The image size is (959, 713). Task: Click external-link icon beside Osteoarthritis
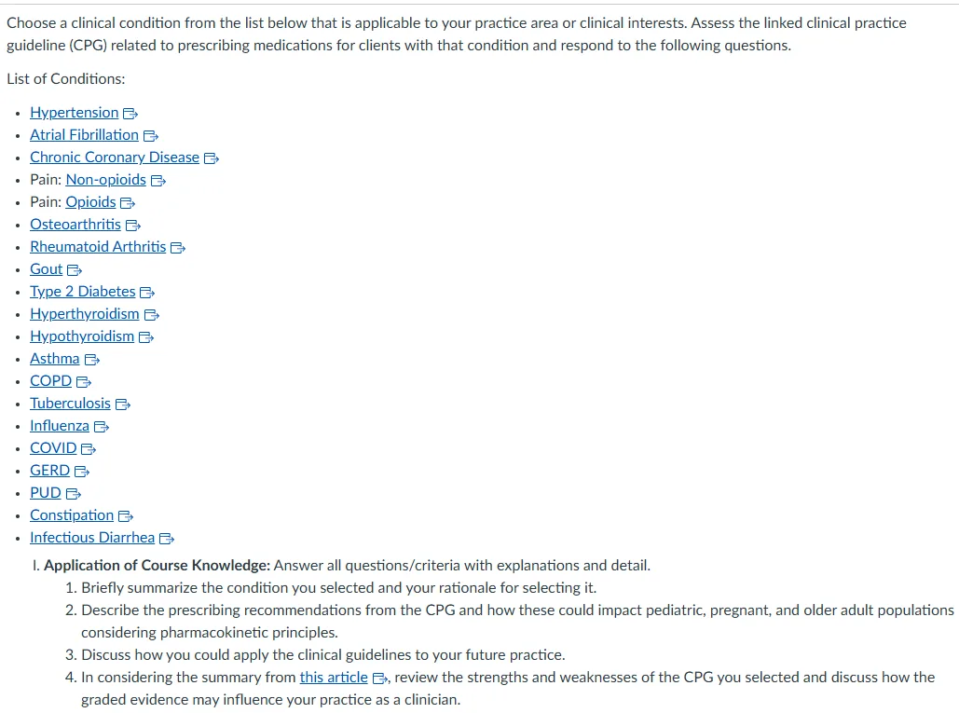tap(133, 226)
